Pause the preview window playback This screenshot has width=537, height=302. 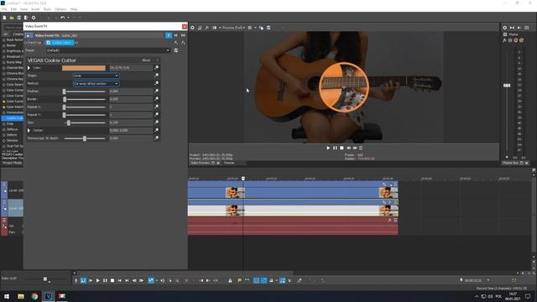click(335, 148)
